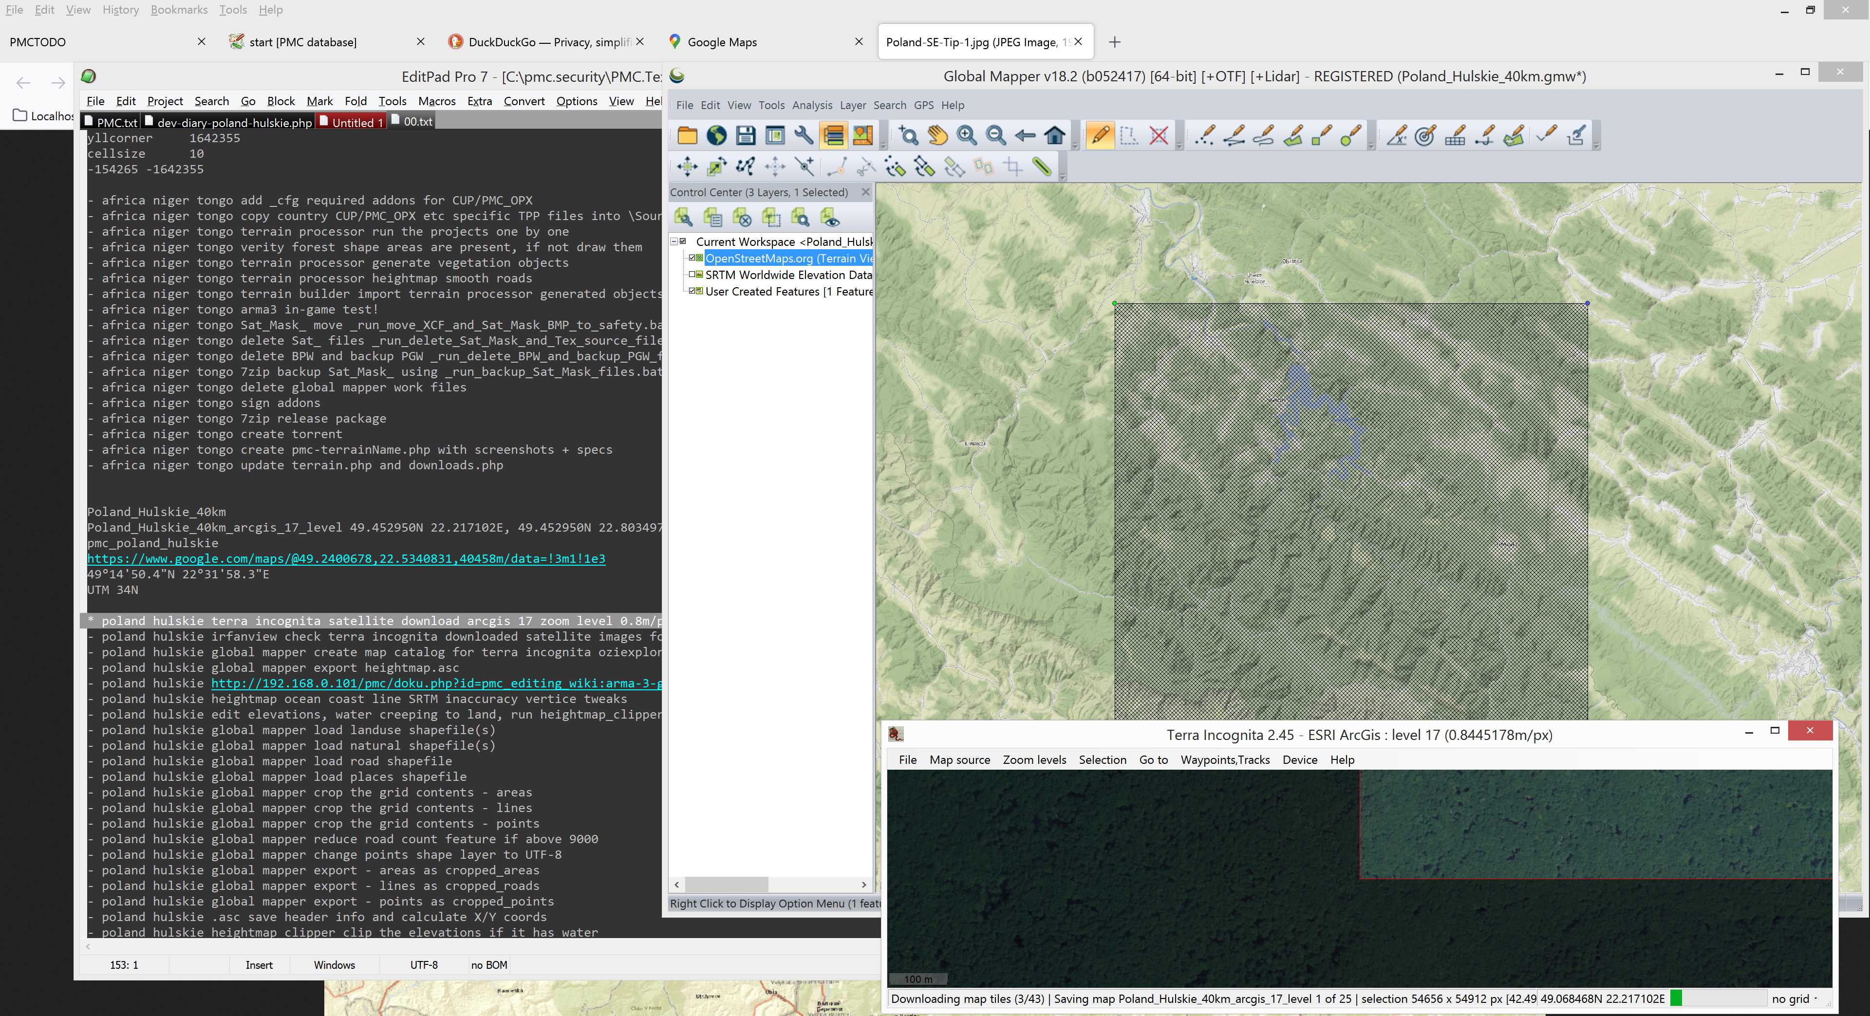Click the UTF-8 encoding status bar field
This screenshot has height=1016, width=1870.
coord(424,964)
